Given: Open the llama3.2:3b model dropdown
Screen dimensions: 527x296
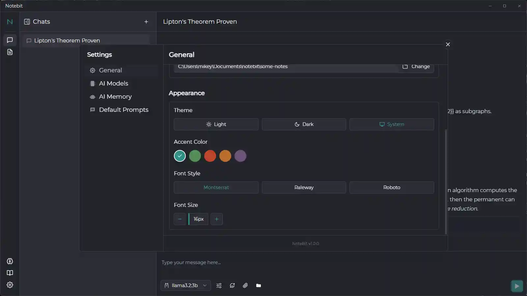Looking at the screenshot, I should click(185, 285).
